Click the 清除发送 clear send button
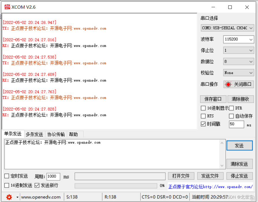The width and height of the screenshot is (258, 202). (240, 164)
